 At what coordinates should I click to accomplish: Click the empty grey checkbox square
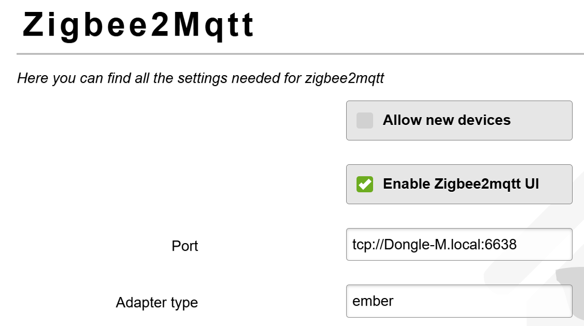[365, 121]
